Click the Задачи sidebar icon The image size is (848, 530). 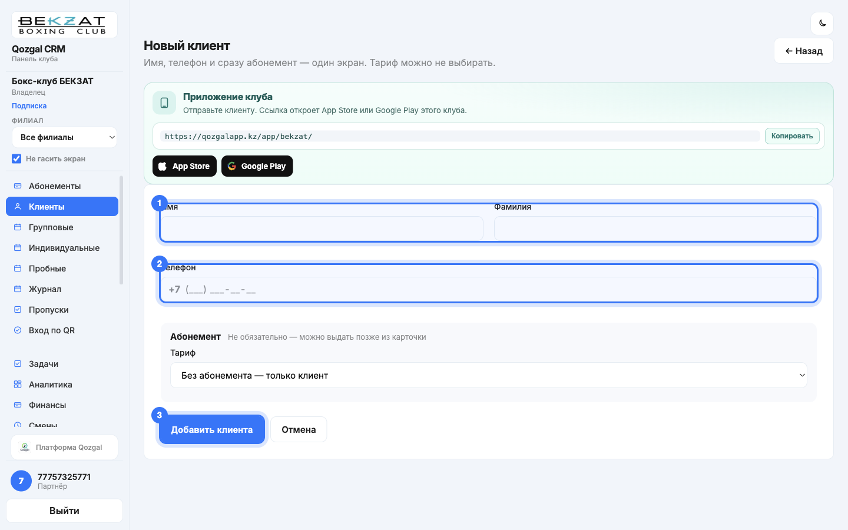(18, 364)
